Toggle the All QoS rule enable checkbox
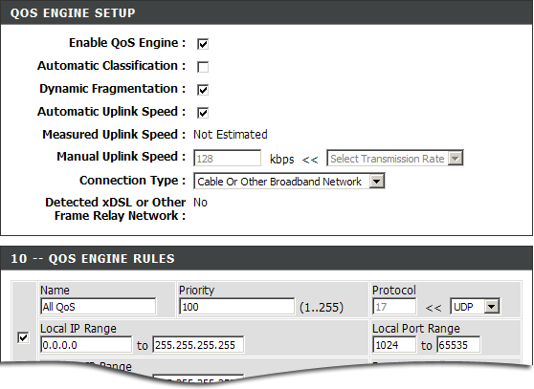 [23, 337]
